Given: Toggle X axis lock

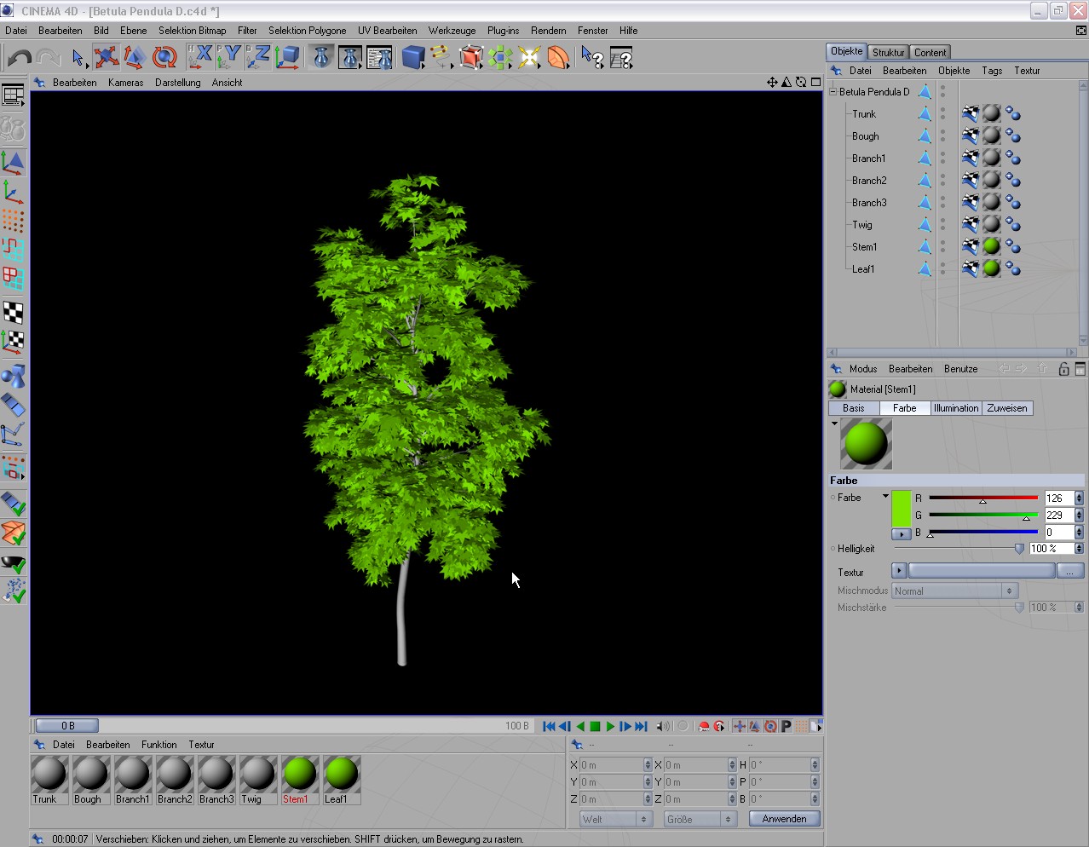Looking at the screenshot, I should click(x=200, y=58).
